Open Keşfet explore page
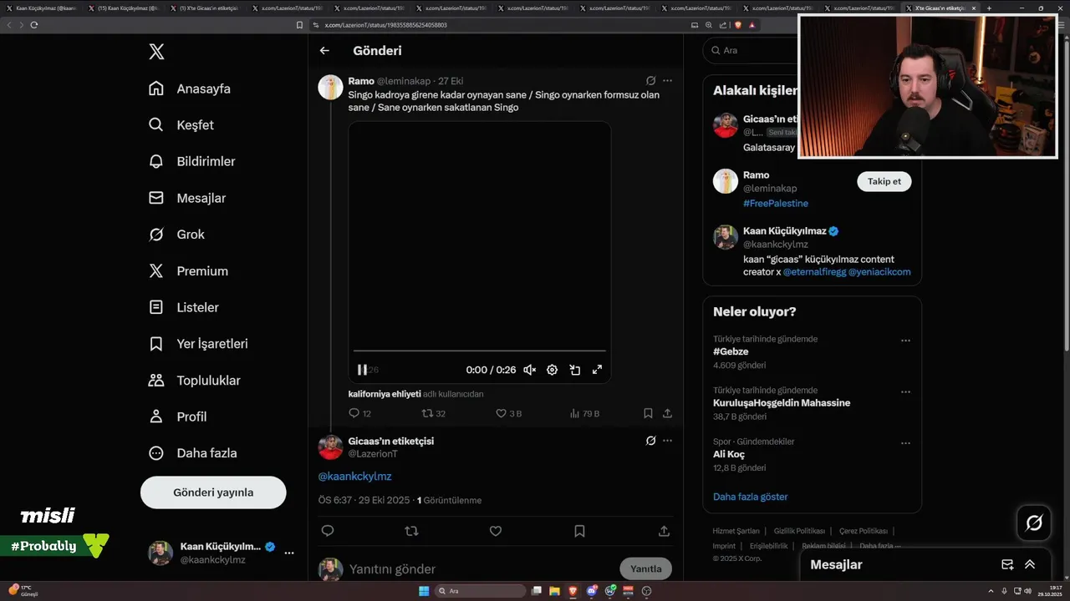This screenshot has width=1070, height=601. coord(181,125)
